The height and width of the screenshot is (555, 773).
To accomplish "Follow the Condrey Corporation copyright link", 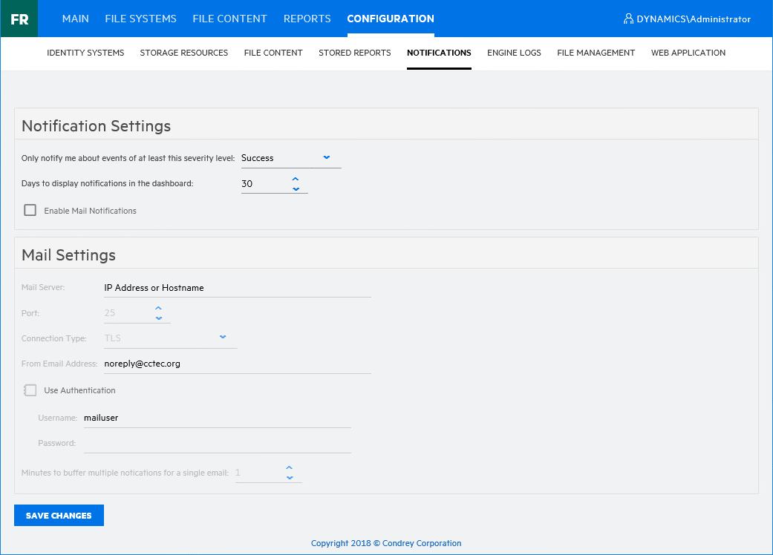I will click(x=386, y=543).
